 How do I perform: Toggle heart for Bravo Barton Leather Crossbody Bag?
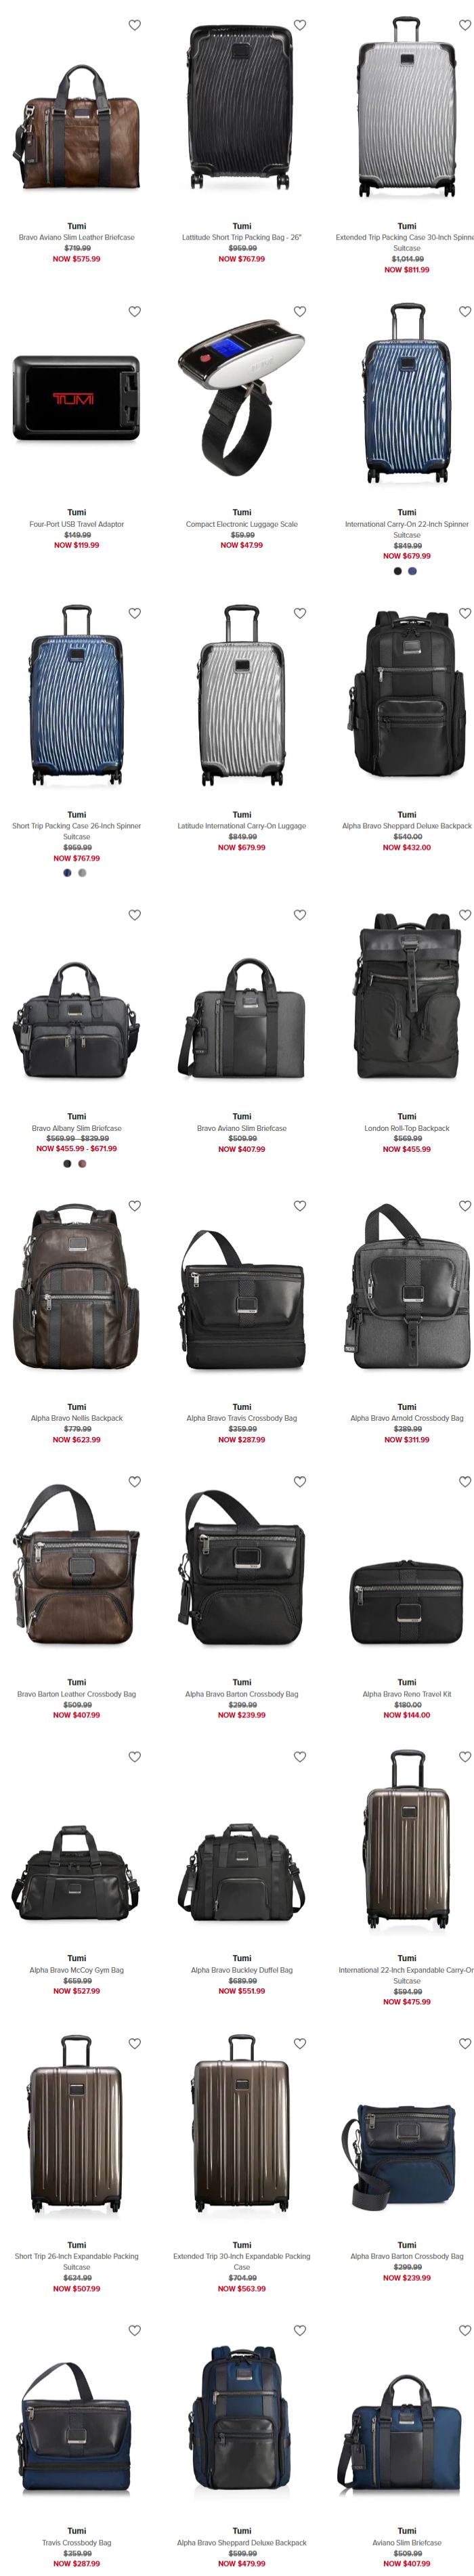coord(134,1482)
